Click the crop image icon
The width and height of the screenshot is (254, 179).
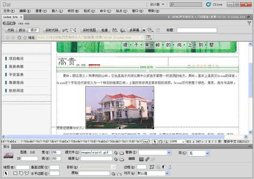(x=152, y=167)
